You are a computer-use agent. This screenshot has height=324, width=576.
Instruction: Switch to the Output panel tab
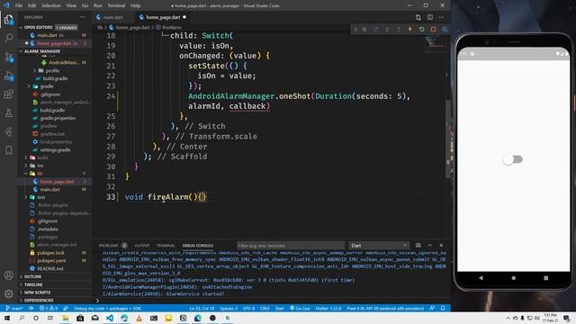142,246
